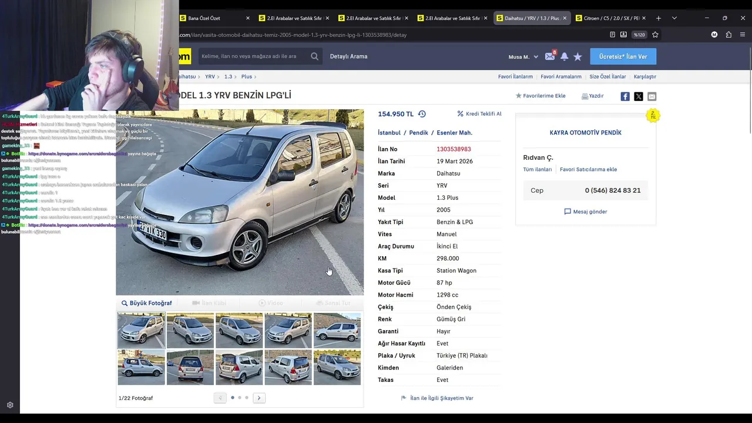Click phone number 0 (546) 824 83 21
The image size is (752, 423).
coord(613,190)
